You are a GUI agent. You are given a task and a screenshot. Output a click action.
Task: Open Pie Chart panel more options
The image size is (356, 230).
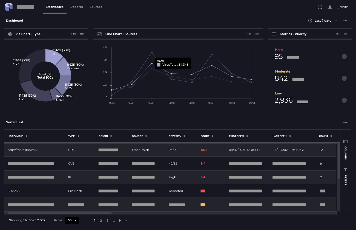coord(73,34)
